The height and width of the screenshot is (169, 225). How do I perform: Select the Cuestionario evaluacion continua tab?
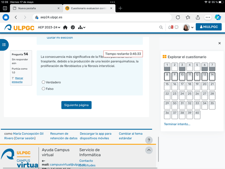(89, 8)
